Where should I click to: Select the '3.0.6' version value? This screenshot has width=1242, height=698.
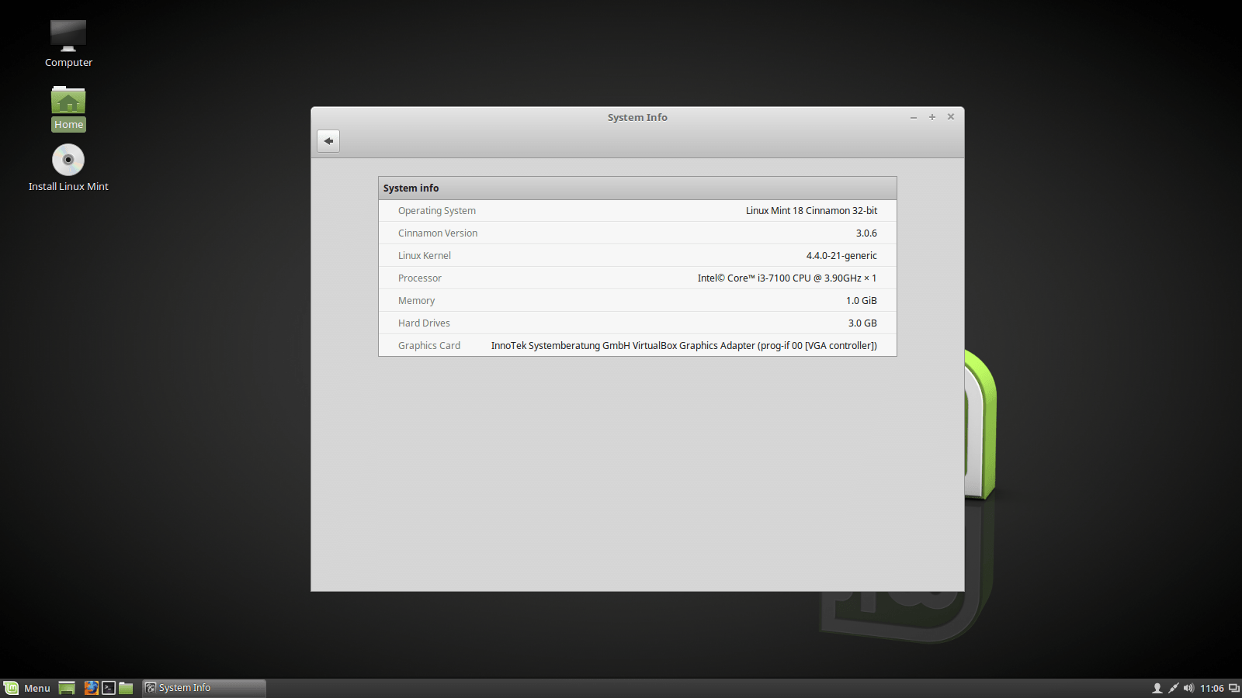point(866,233)
